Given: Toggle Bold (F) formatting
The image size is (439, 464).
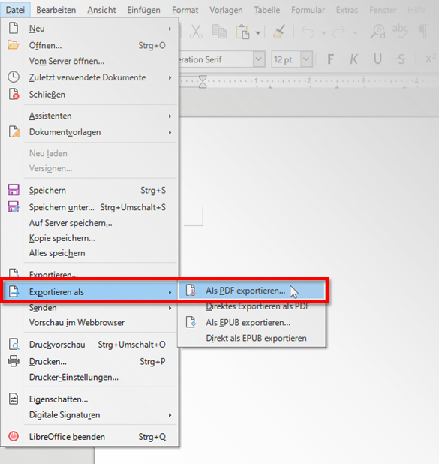Looking at the screenshot, I should [331, 59].
